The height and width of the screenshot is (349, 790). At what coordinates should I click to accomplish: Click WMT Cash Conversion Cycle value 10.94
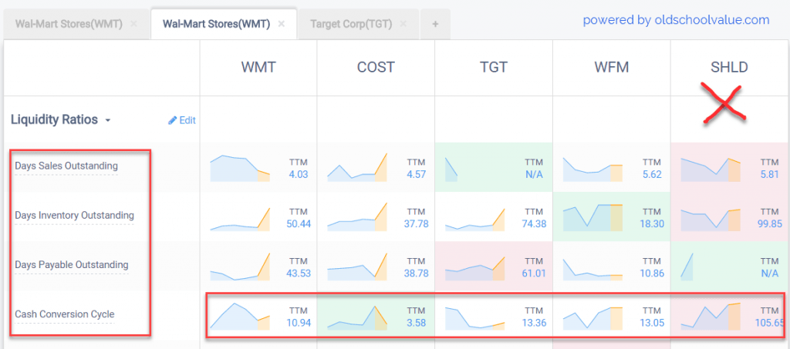click(299, 322)
